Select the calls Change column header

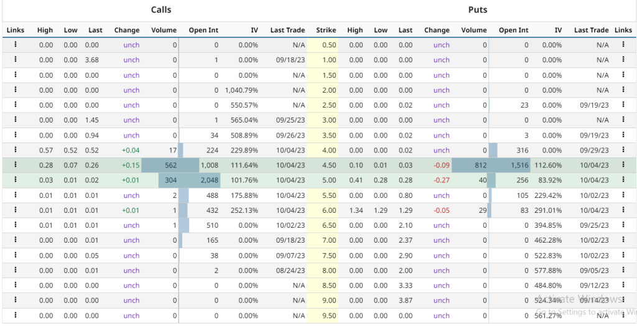[x=127, y=30]
